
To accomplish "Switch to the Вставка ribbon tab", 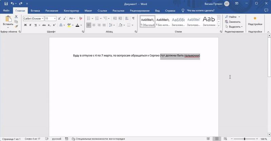I will coord(35,11).
